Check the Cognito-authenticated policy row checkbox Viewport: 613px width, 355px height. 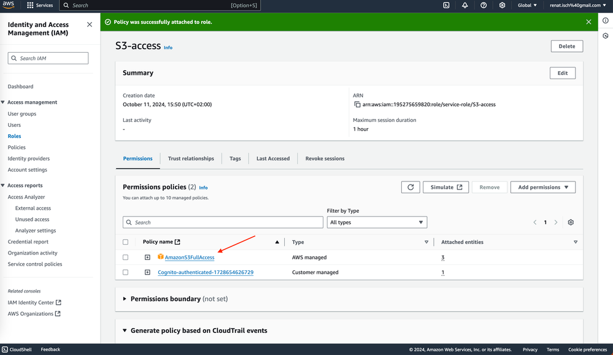pyautogui.click(x=126, y=272)
